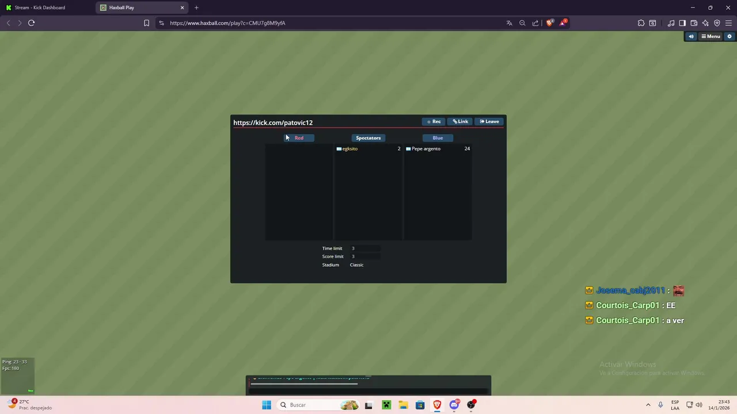The image size is (737, 414).
Task: Bookmark this page icon
Action: pos(146,23)
